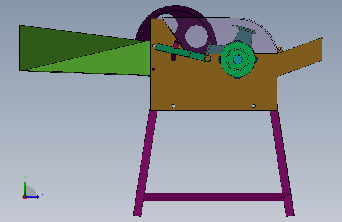Image resolution: width=342 pixels, height=222 pixels.
Task: Select the large green round pulley
Action: [237, 59]
